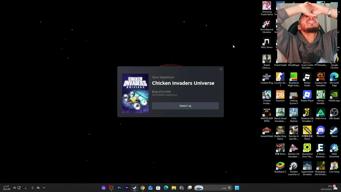The width and height of the screenshot is (341, 192).
Task: Open Drive Beyond Horizons desktop icon
Action: (x=267, y=26)
